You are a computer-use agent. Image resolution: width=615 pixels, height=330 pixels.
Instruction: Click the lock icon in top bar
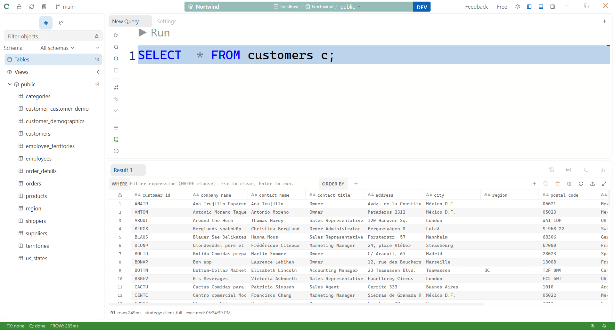pyautogui.click(x=19, y=7)
